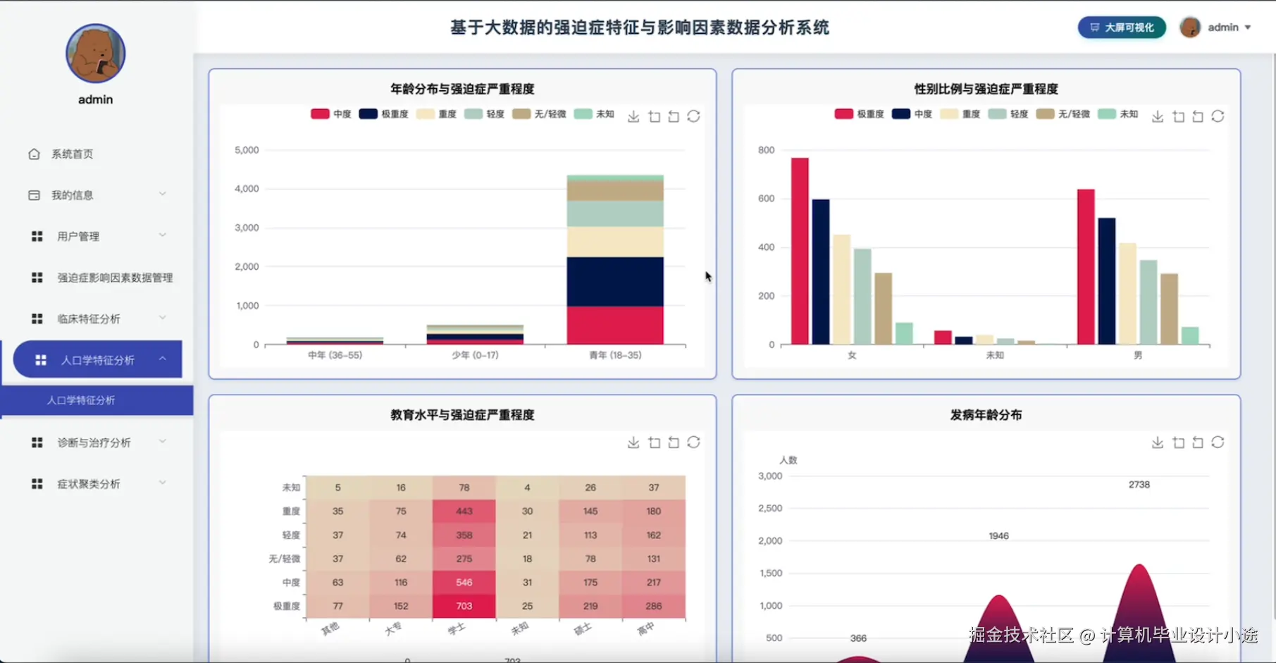Activate area zoom on the age distribution chart
1276x663 pixels.
point(654,116)
